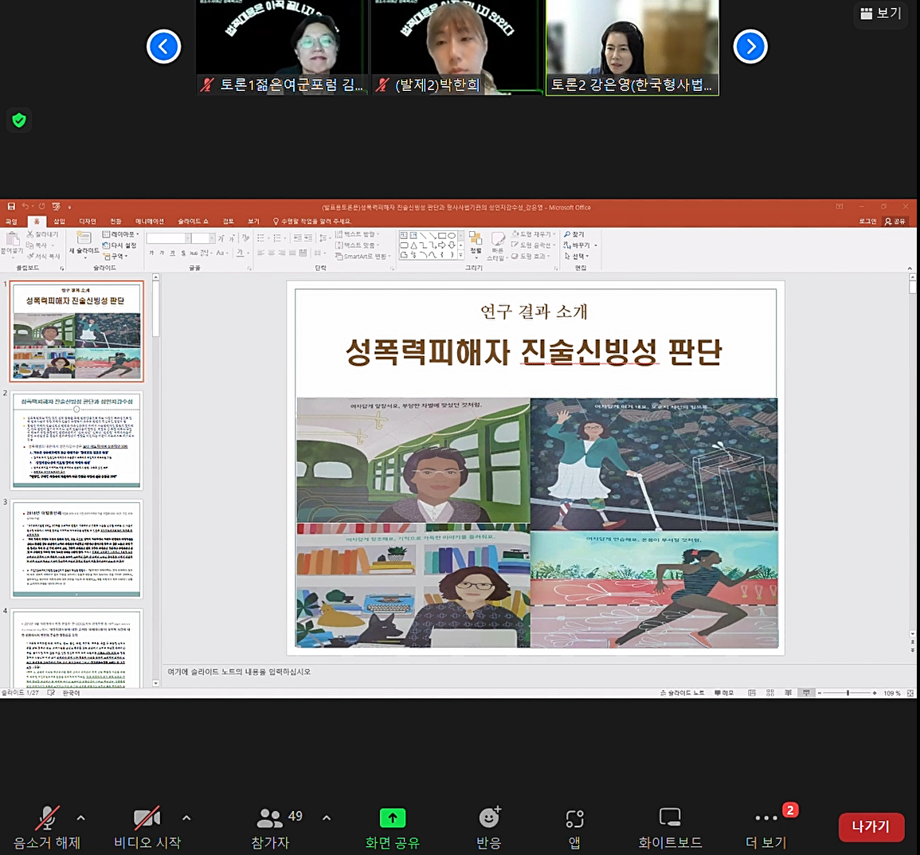Open video options arrow beside 비디오 시작
920x855 pixels.
tap(186, 818)
